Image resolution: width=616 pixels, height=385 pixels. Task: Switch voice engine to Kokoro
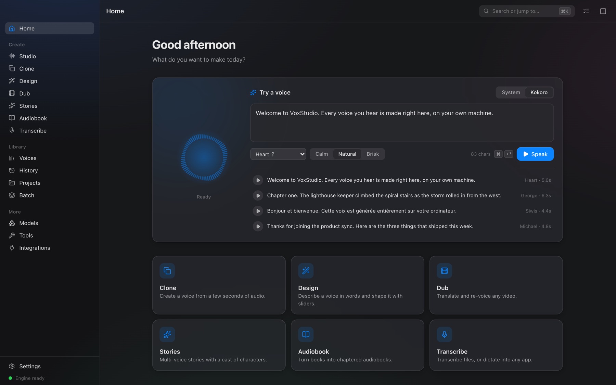(x=539, y=92)
